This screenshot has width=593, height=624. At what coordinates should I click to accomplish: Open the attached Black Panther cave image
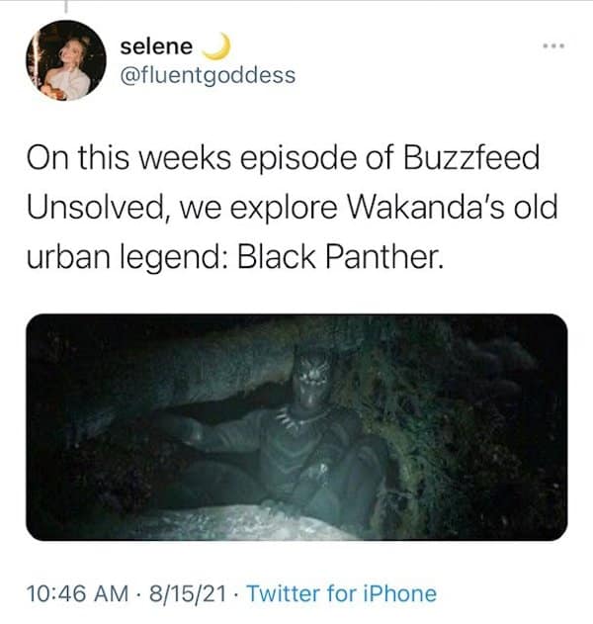click(x=296, y=427)
